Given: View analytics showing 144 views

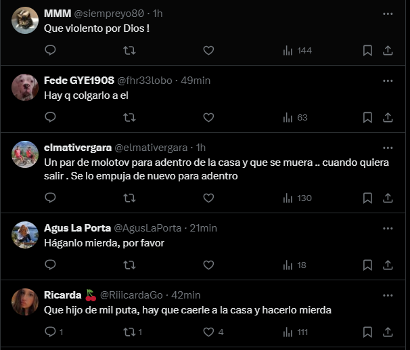Looking at the screenshot, I should tap(296, 51).
